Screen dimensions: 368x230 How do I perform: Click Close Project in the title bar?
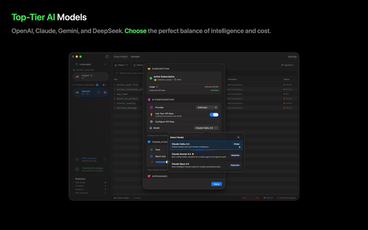pyautogui.click(x=120, y=57)
